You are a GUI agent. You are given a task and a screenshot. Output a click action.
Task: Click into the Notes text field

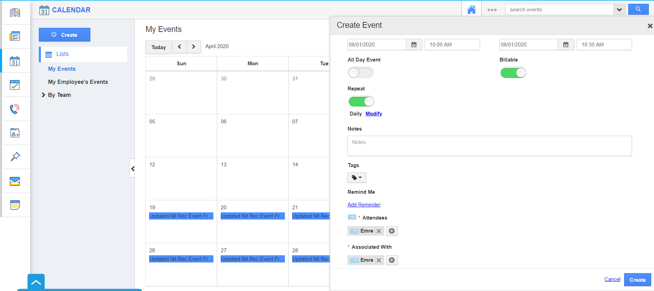point(489,146)
